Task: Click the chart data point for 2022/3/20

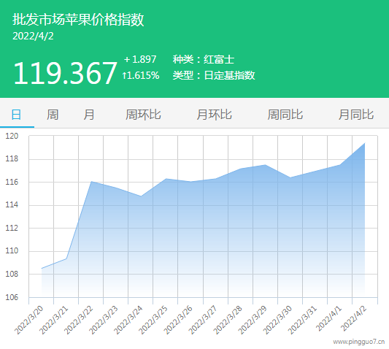Action: (42, 269)
